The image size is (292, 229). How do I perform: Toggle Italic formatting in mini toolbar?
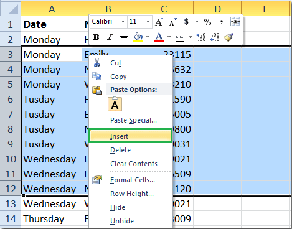[x=110, y=37]
